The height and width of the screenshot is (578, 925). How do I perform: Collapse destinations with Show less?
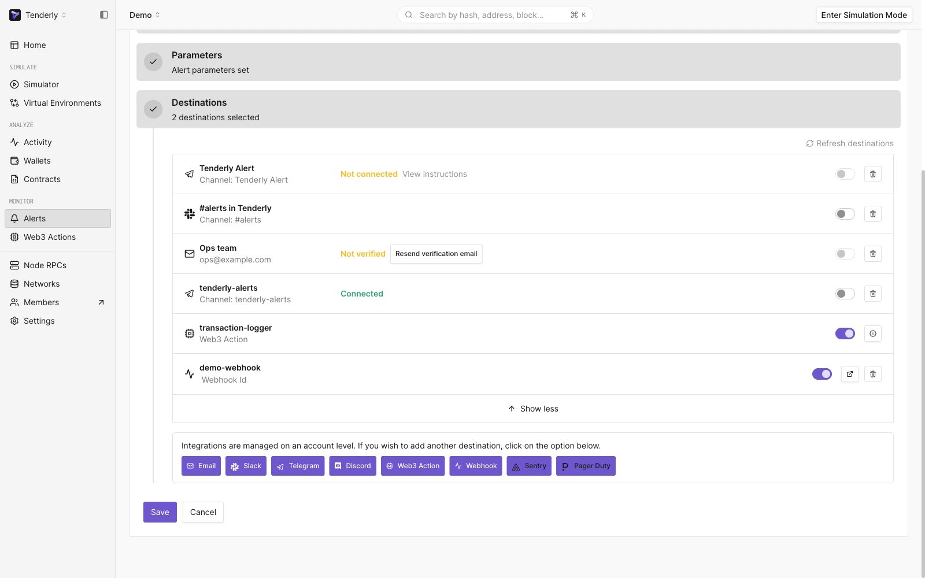[533, 409]
